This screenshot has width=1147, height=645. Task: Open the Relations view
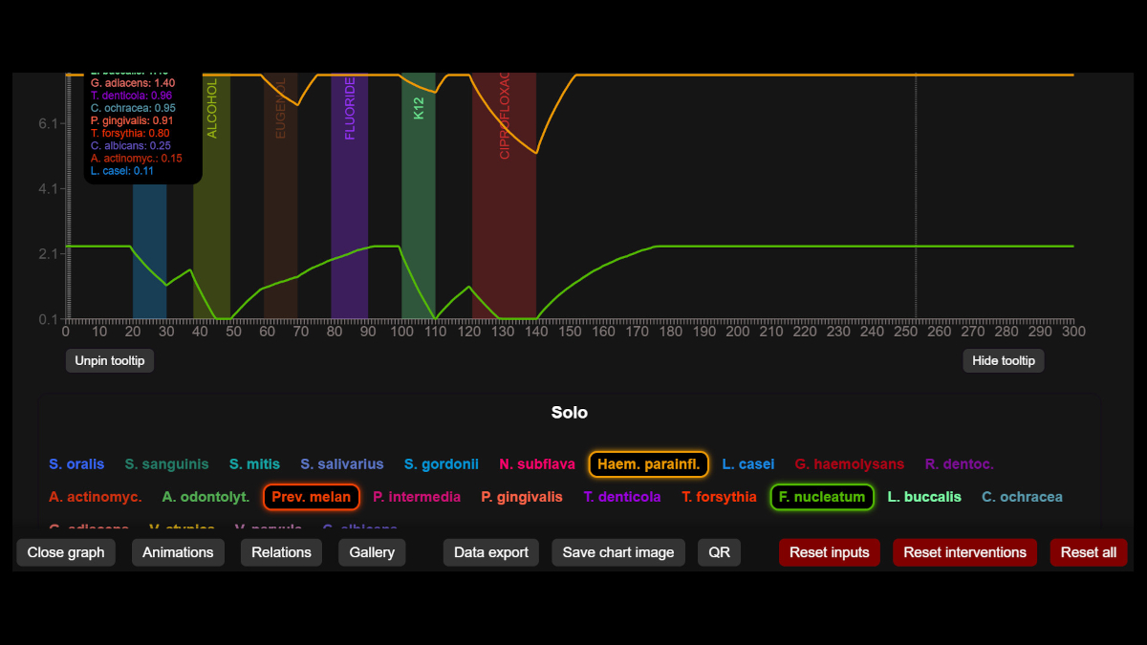pyautogui.click(x=281, y=552)
